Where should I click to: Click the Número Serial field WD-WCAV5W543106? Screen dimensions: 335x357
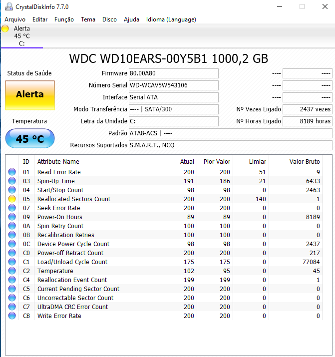174,85
